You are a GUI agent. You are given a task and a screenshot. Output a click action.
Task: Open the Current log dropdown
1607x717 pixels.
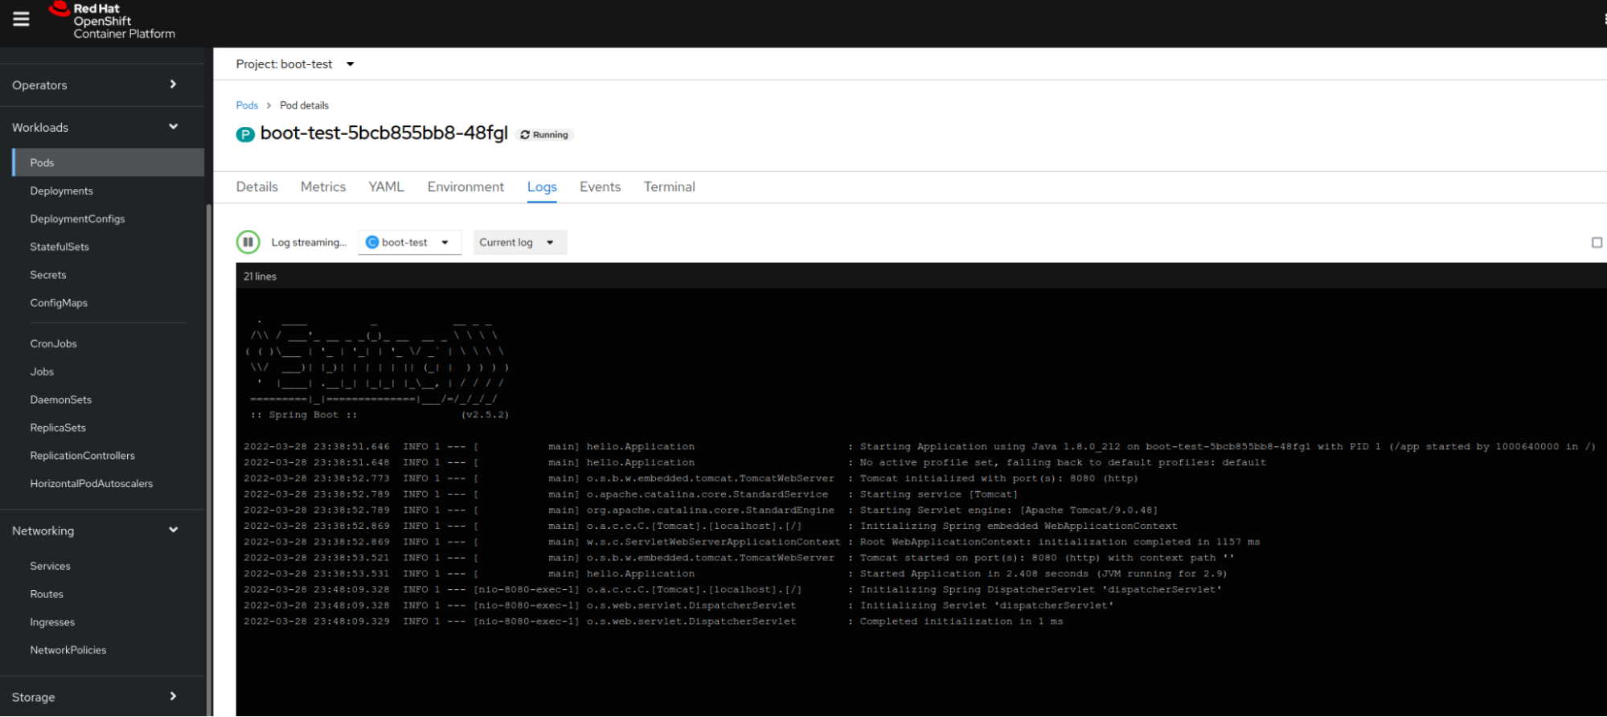tap(519, 242)
